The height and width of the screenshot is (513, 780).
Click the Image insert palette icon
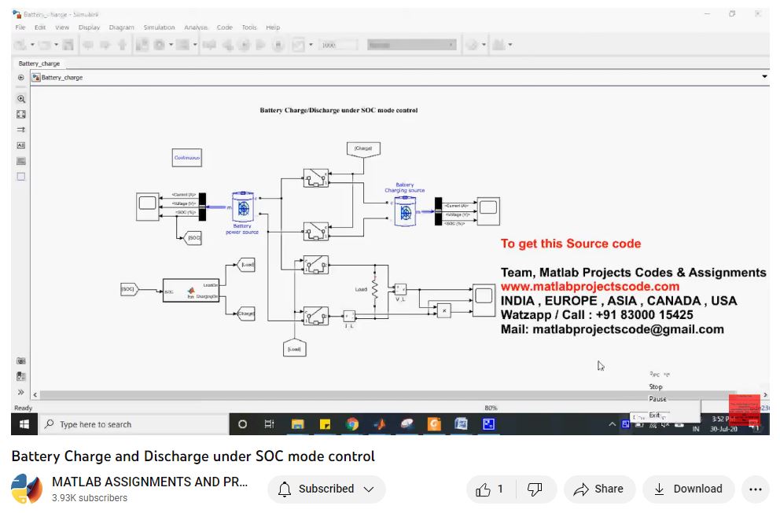click(21, 161)
